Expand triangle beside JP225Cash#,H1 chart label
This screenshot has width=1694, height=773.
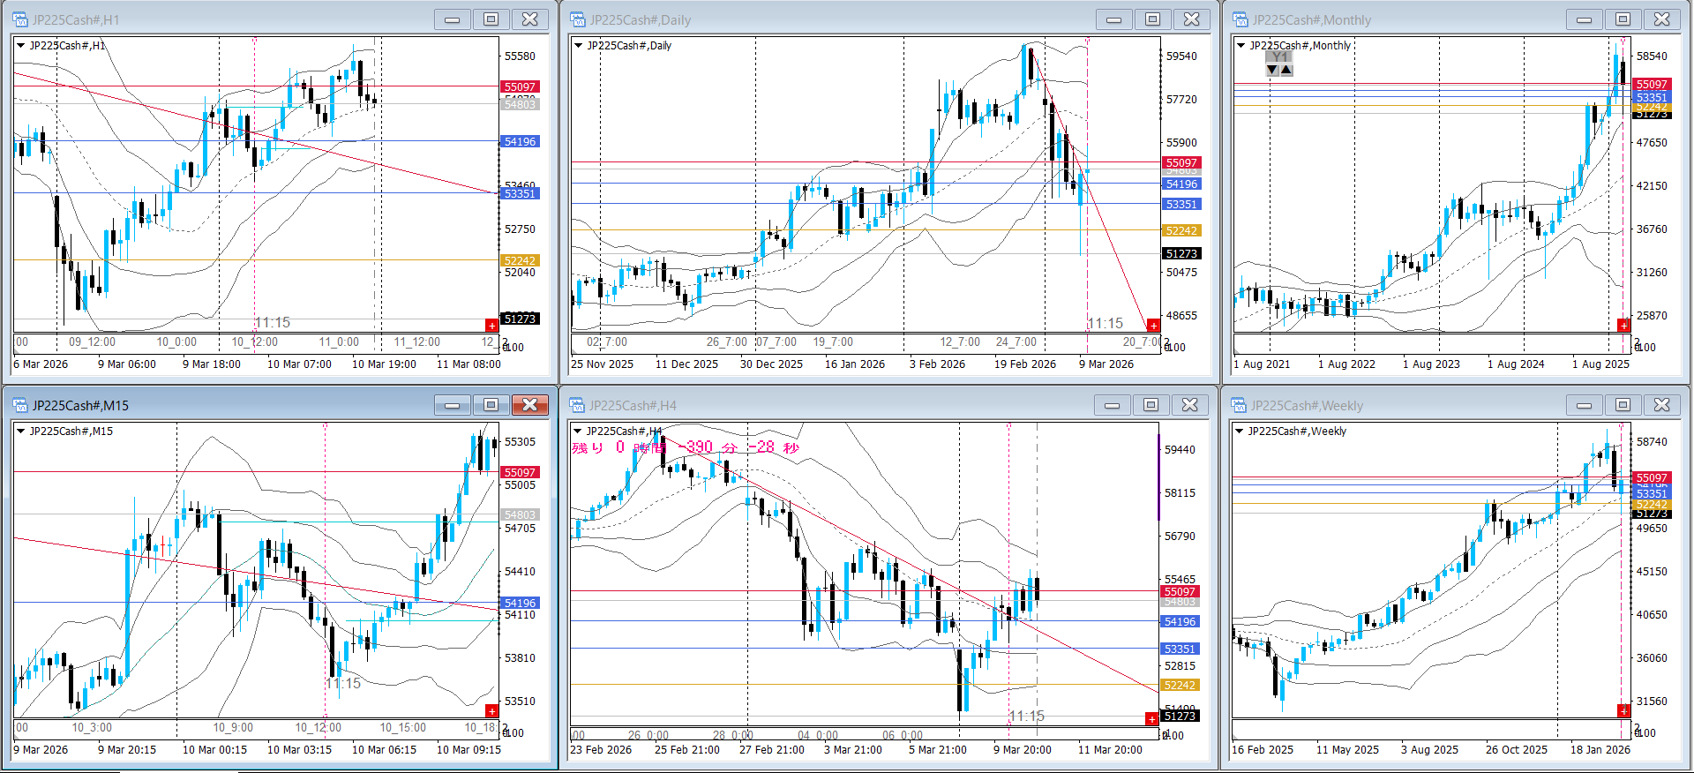[x=20, y=45]
